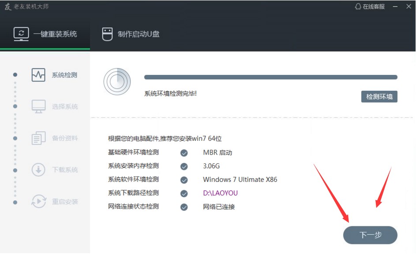Image resolution: width=416 pixels, height=262 pixels.
Task: Click the 系统检测 step label
Action: pos(64,75)
